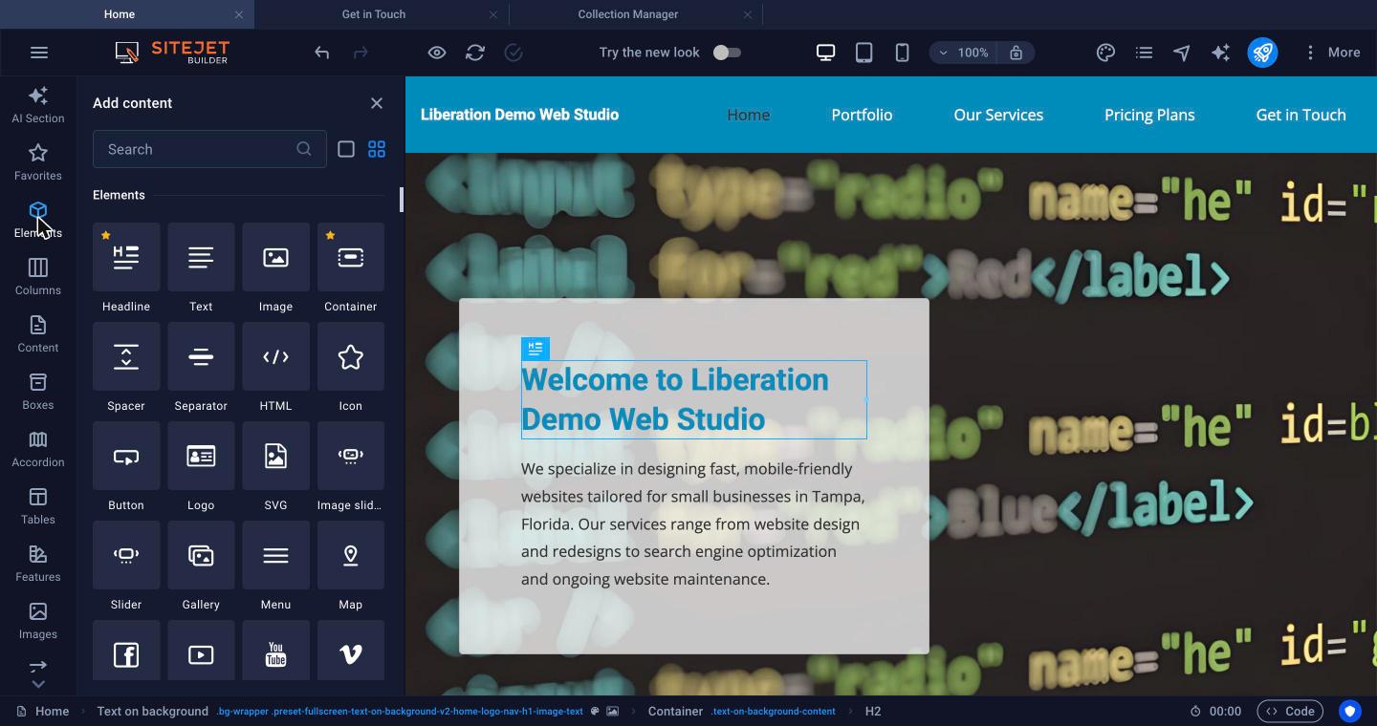Open the Code editor button
Image resolution: width=1377 pixels, height=726 pixels.
point(1290,711)
